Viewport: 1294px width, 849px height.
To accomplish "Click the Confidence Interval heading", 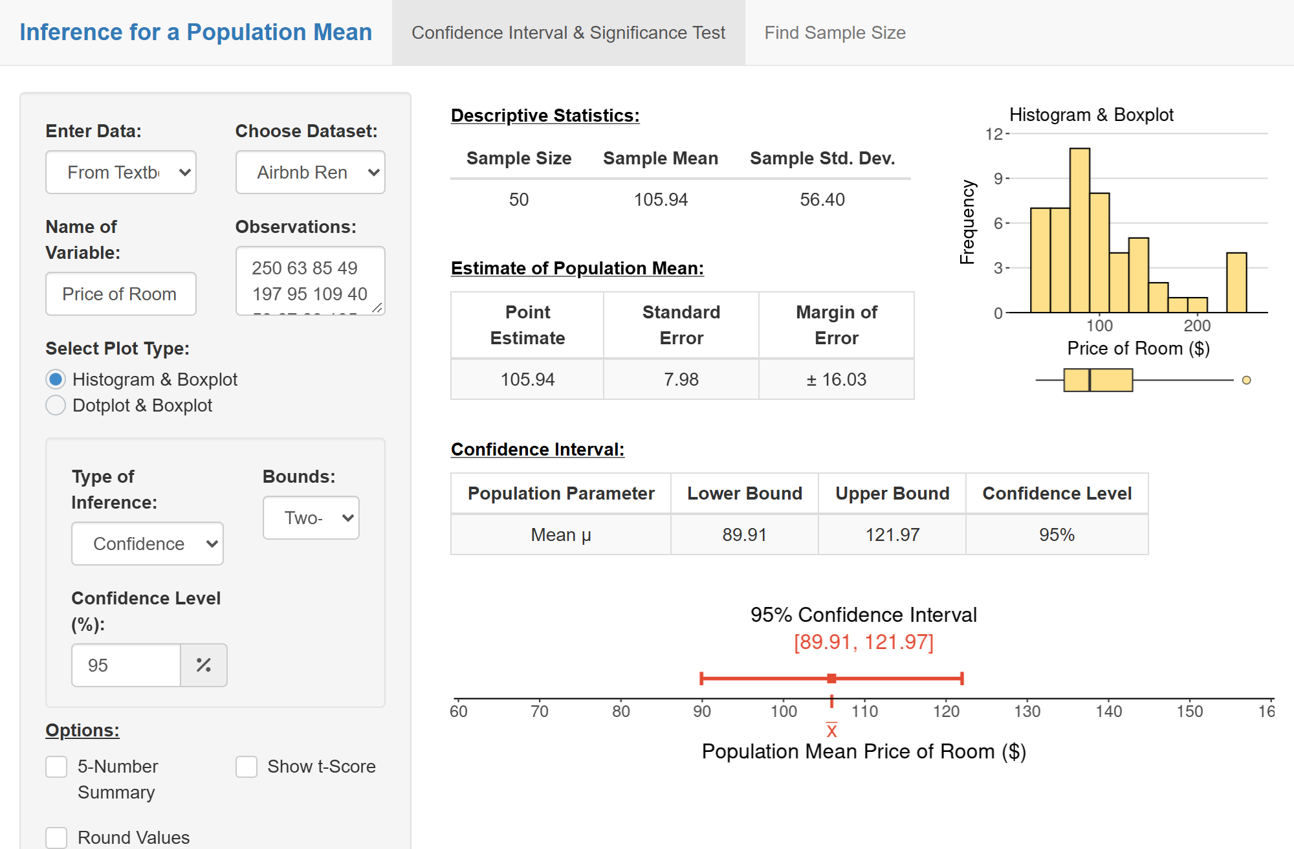I will (x=538, y=449).
